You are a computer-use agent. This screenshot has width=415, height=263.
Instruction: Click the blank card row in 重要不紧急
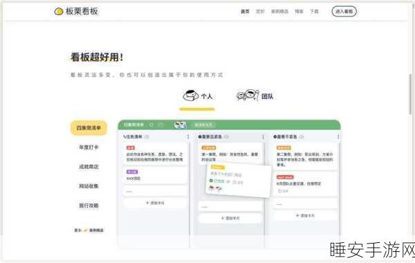click(305, 204)
